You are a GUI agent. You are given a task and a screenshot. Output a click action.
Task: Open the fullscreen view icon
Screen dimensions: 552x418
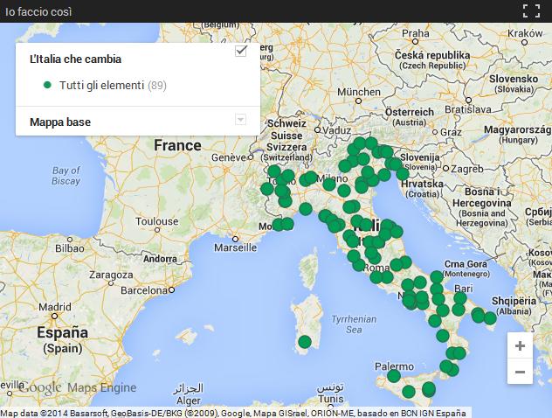(531, 10)
